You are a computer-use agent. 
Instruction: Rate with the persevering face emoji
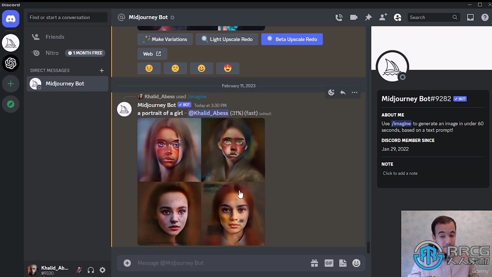[x=149, y=68]
